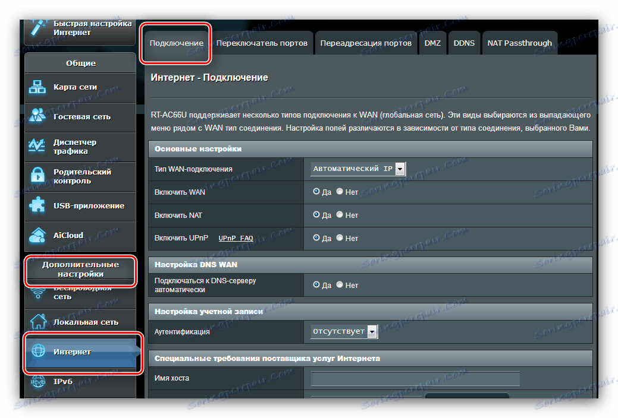Image resolution: width=618 pixels, height=418 pixels.
Task: Click the Guest Network people icon
Action: pyautogui.click(x=37, y=116)
